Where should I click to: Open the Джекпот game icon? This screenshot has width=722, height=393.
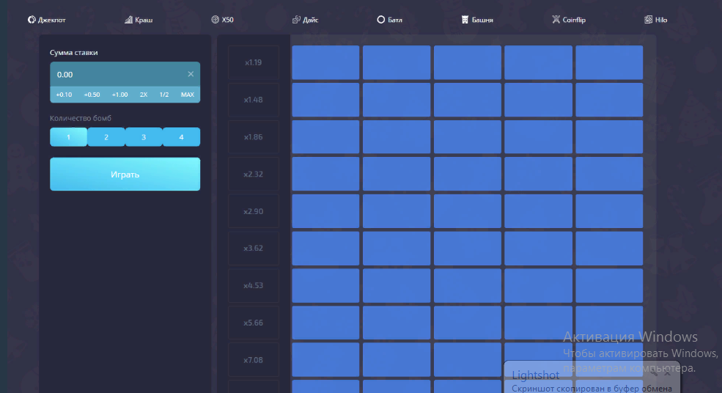tap(32, 20)
